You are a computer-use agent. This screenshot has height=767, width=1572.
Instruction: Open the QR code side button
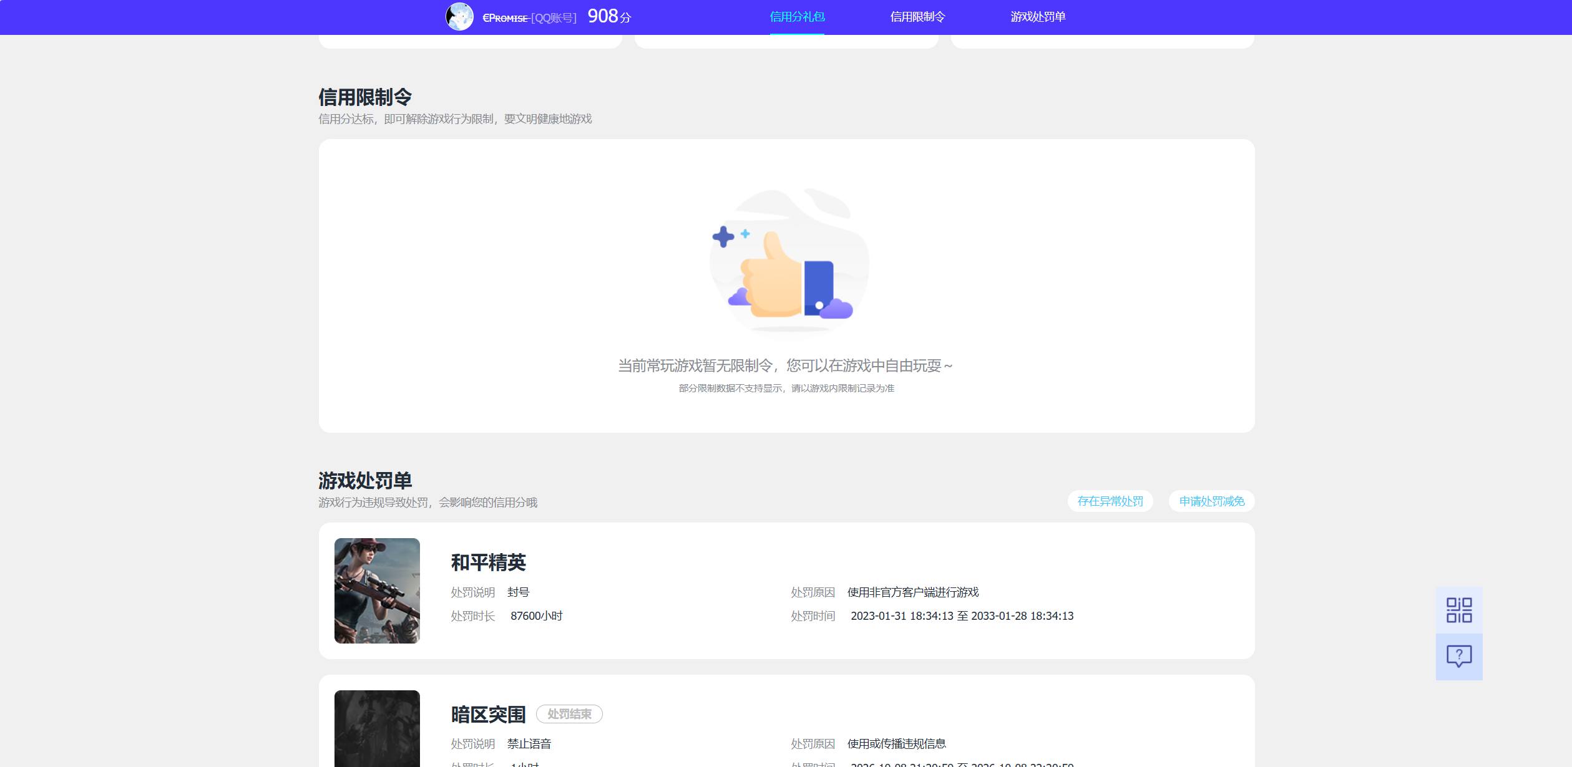tap(1459, 610)
